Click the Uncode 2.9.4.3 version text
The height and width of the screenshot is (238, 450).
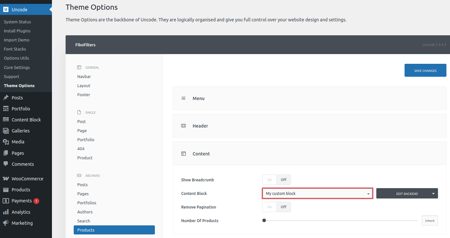tap(434, 45)
